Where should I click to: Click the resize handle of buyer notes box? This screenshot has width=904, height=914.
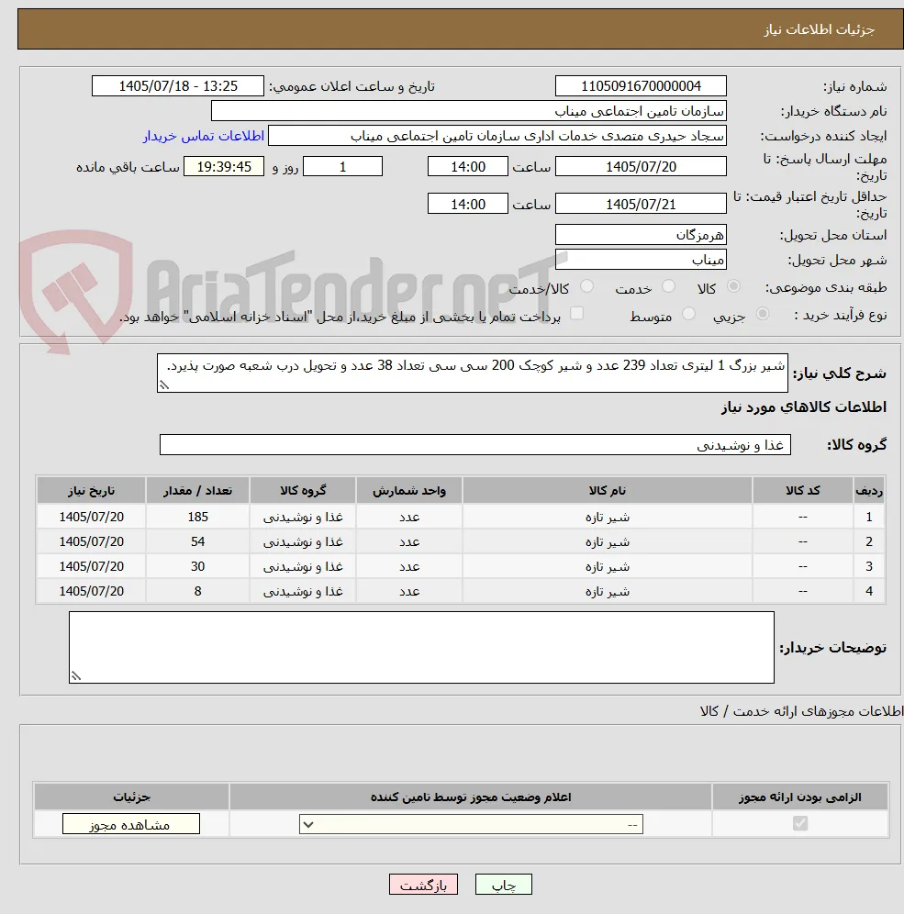tap(76, 675)
